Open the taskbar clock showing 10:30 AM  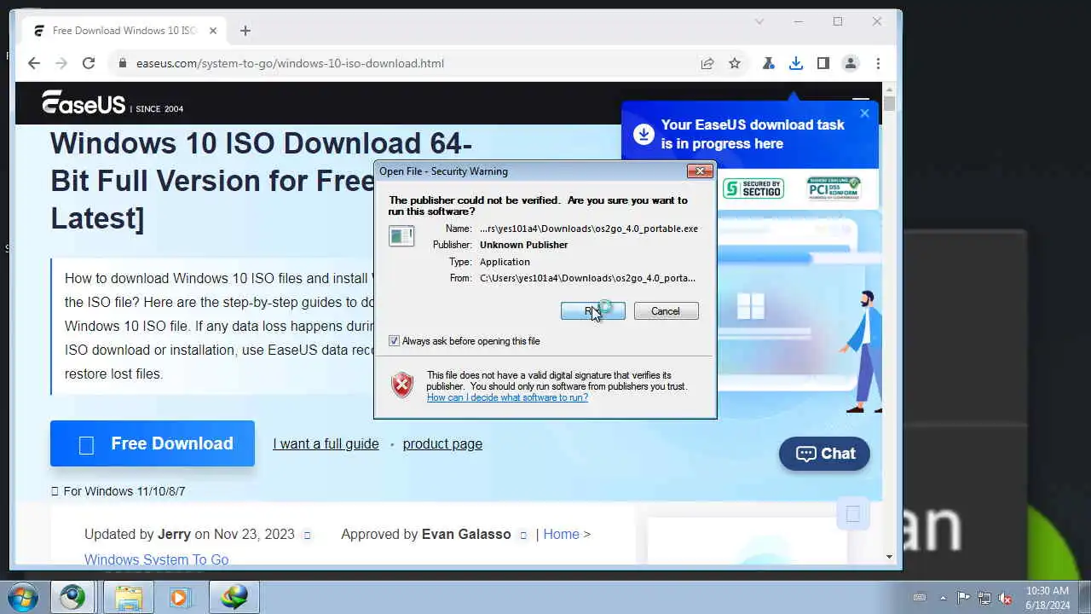[1048, 597]
